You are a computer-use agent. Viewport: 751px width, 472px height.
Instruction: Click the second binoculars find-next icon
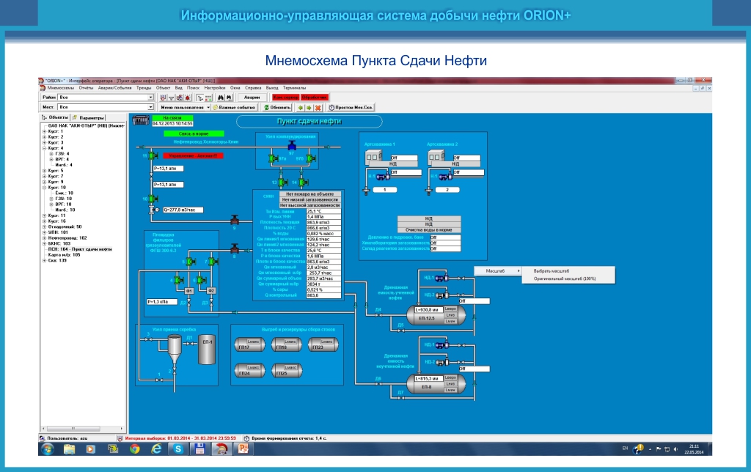pyautogui.click(x=229, y=97)
